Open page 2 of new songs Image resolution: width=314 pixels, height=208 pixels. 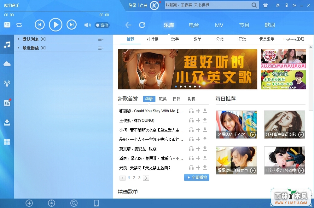(x=134, y=177)
